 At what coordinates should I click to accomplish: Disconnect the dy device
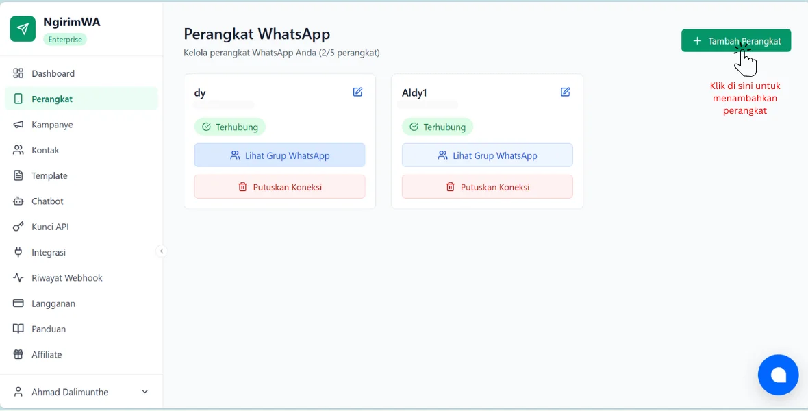point(280,187)
